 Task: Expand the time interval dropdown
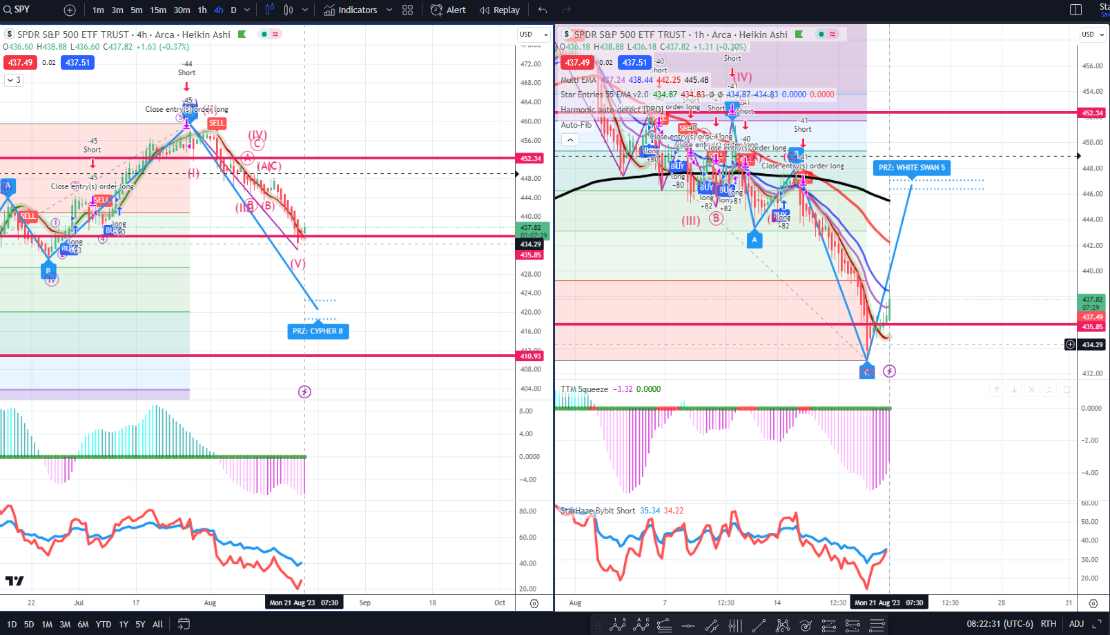coord(247,10)
